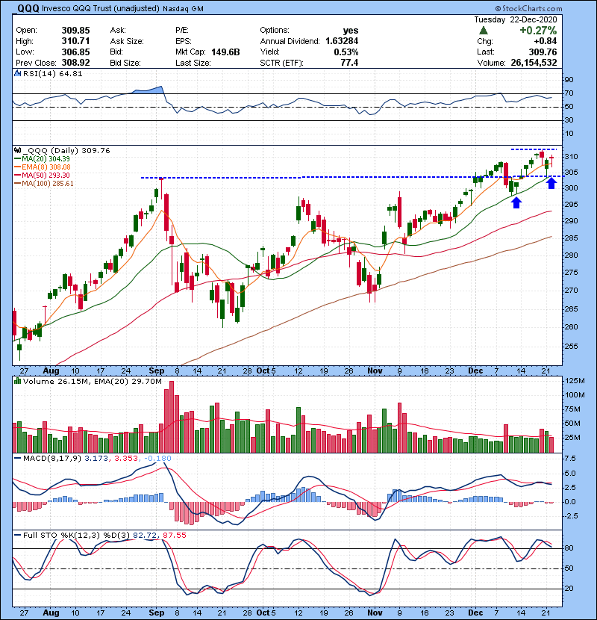Click the "MA(100) 285.61" legend entry
597x620 pixels.
pyautogui.click(x=48, y=184)
